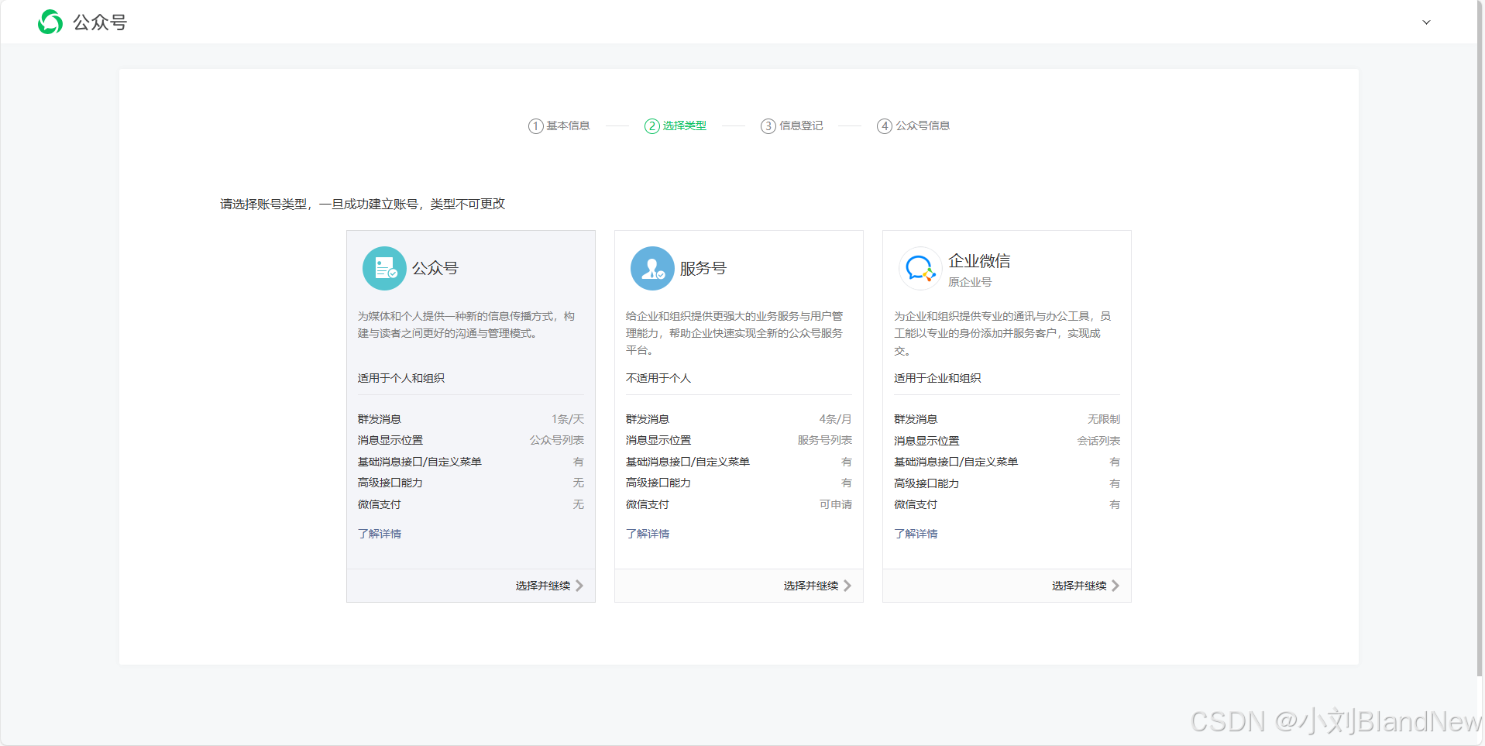Click 微信支付 row in 企业微信 card
Viewport: 1485px width, 746px height.
1007,504
